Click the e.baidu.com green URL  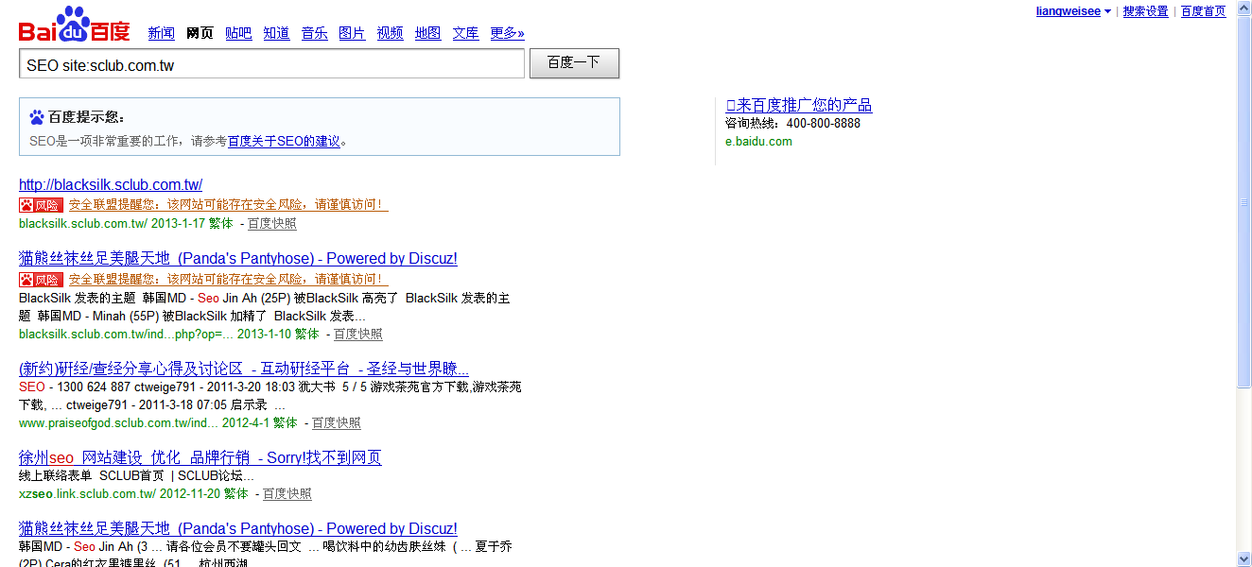tap(758, 142)
